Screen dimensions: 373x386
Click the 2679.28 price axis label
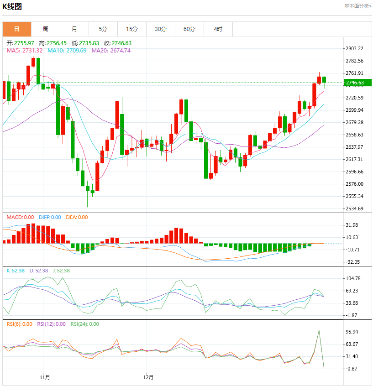tap(355, 122)
